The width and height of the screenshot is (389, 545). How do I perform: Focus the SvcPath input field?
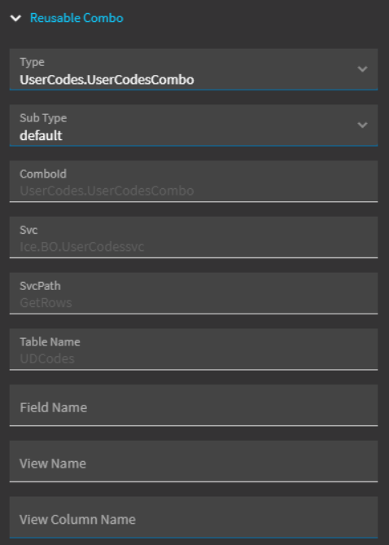coord(194,293)
